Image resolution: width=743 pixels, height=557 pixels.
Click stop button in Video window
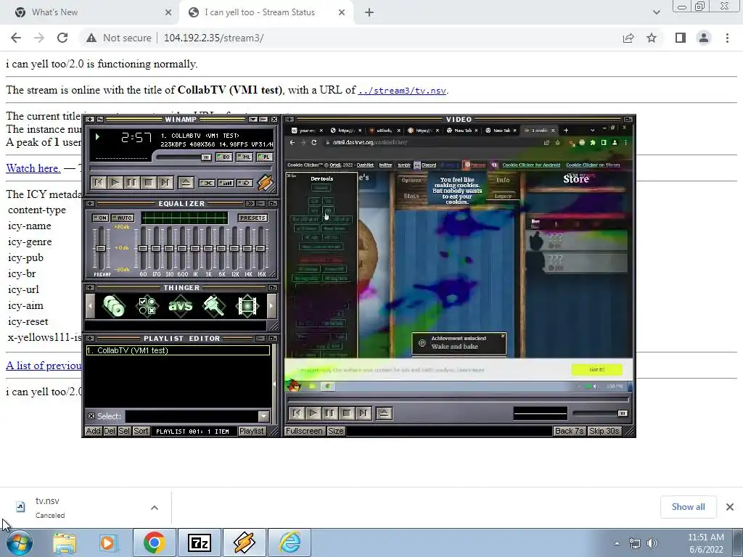tap(346, 413)
